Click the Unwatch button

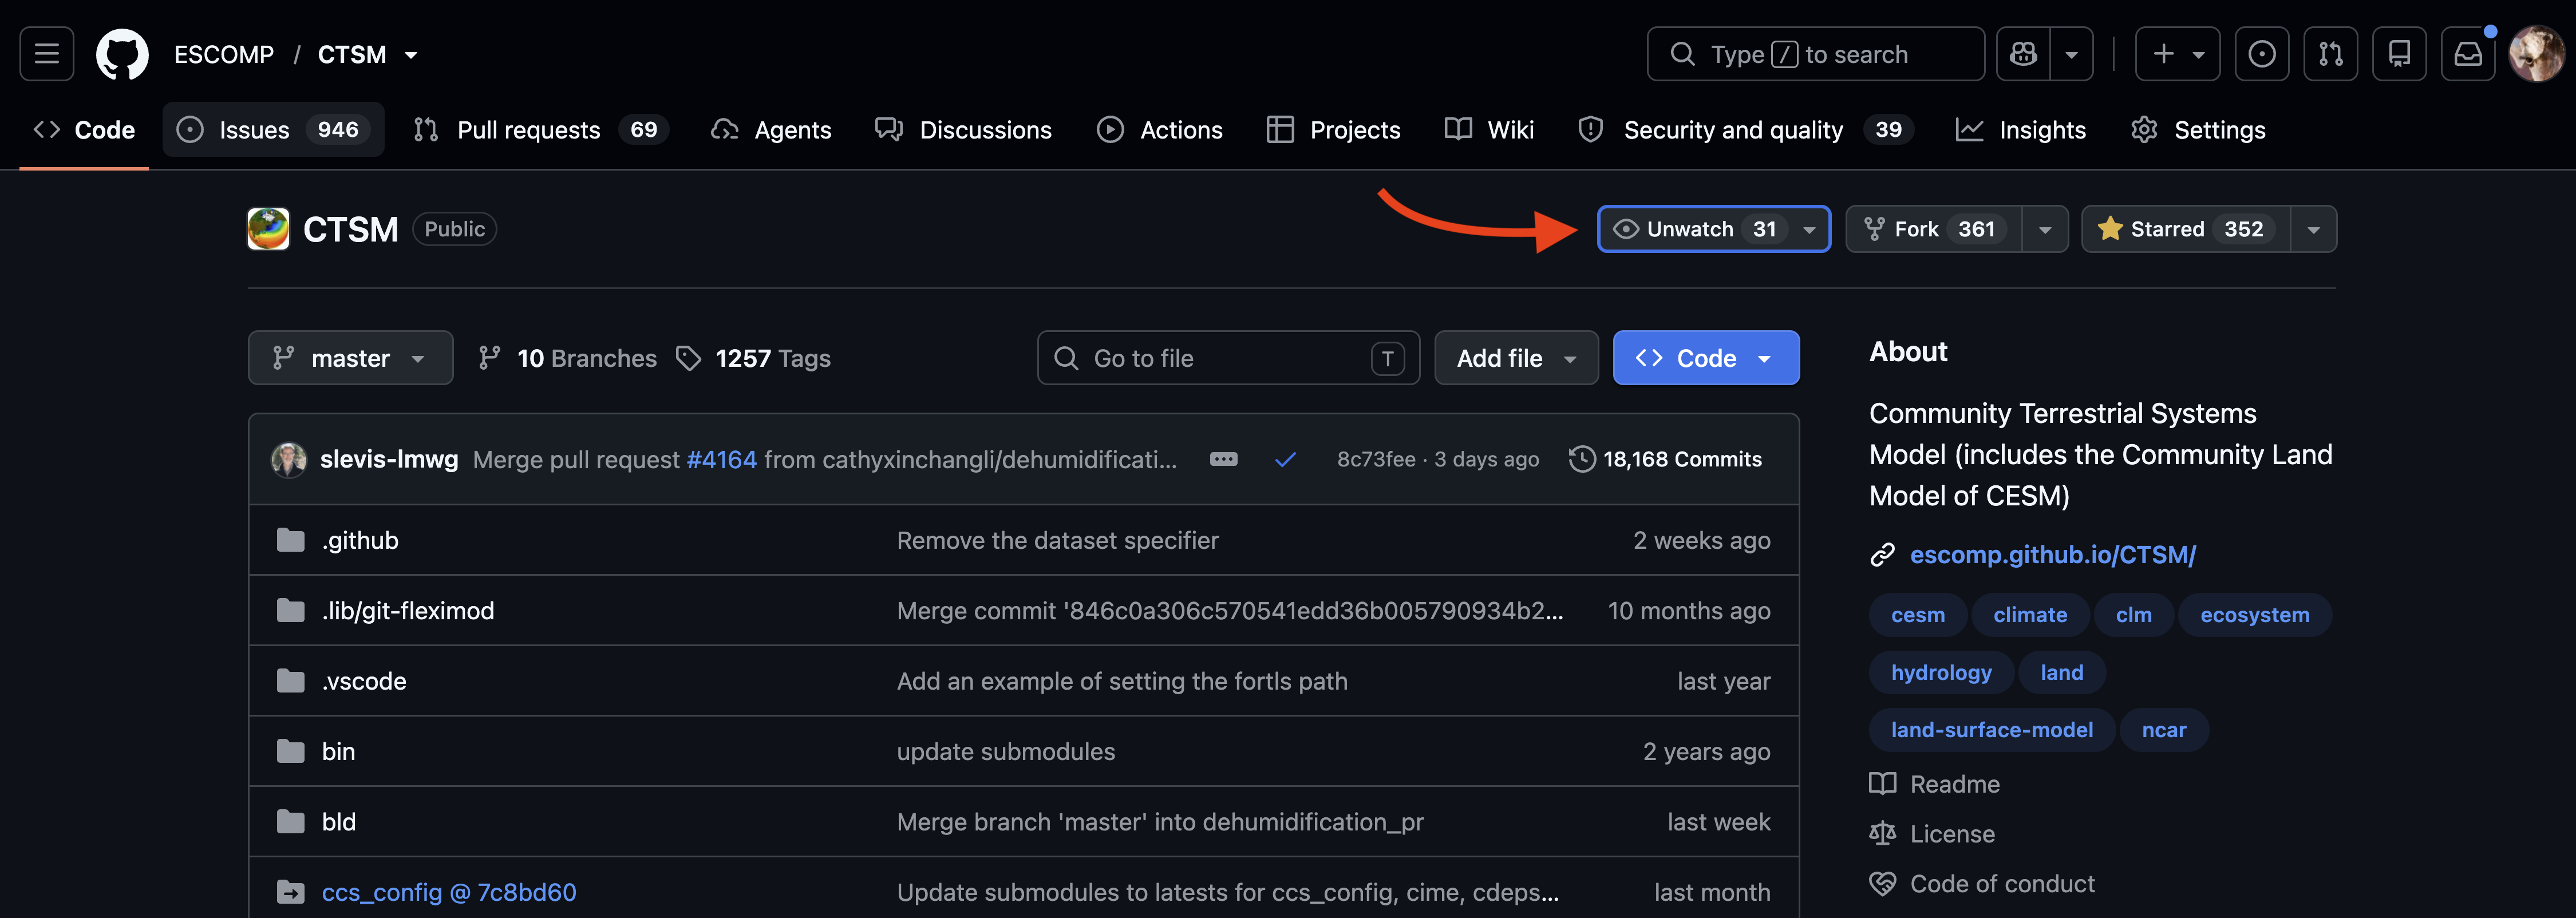(x=1713, y=229)
